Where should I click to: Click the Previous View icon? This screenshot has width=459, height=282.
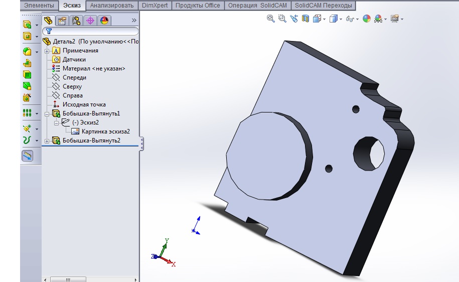(294, 18)
